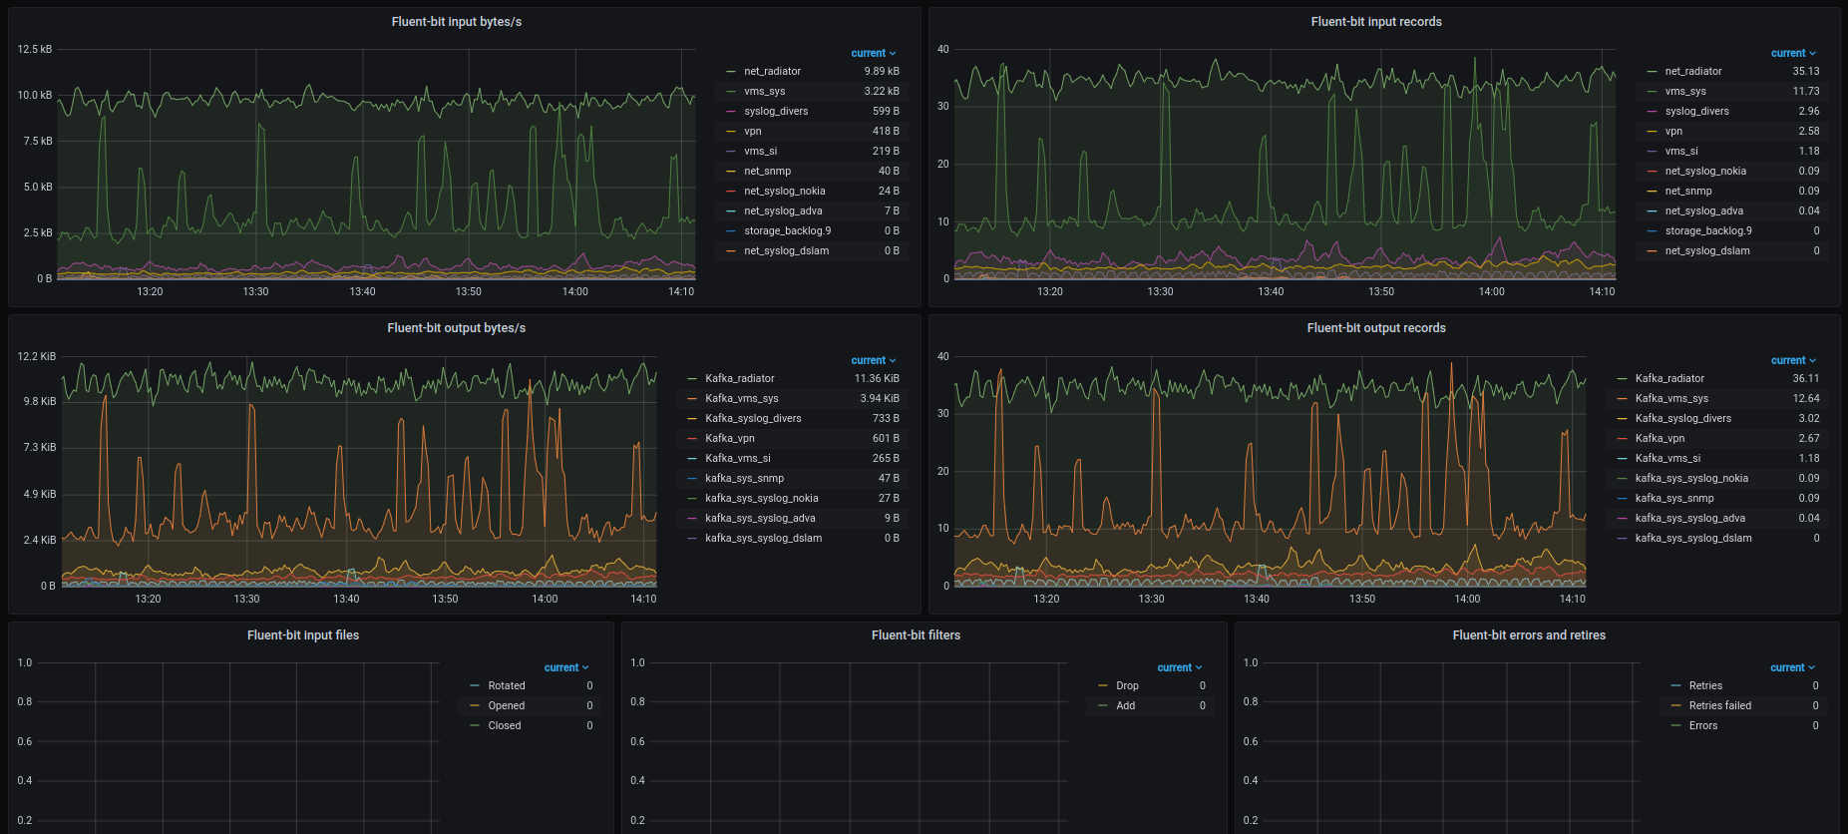Viewport: 1848px width, 834px height.
Task: Sort input bytes/s legend by current
Action: (x=874, y=54)
